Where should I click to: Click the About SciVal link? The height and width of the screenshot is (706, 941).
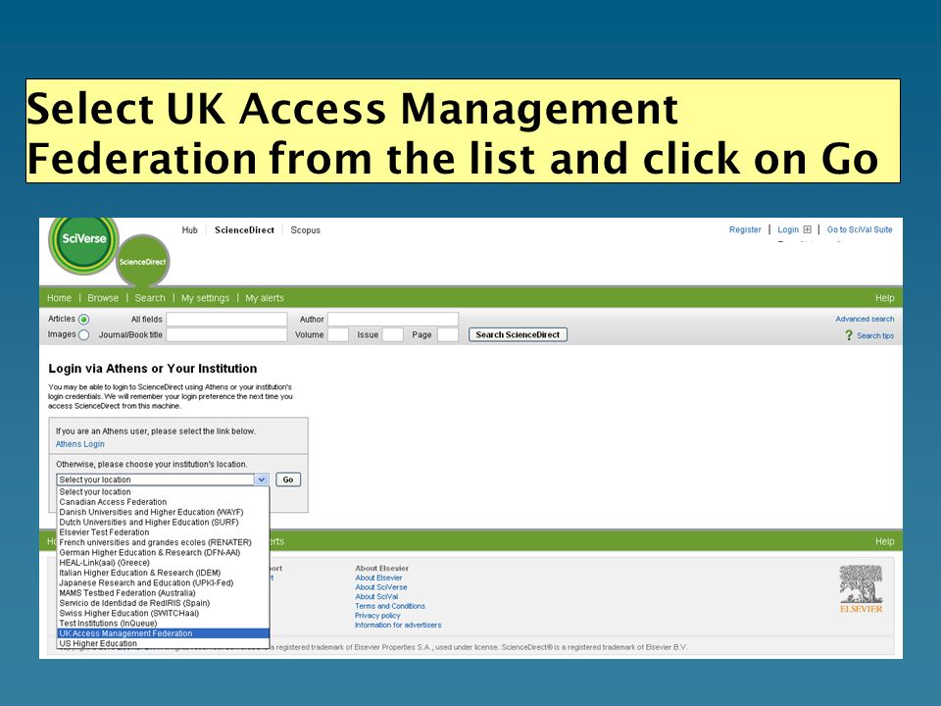(376, 597)
